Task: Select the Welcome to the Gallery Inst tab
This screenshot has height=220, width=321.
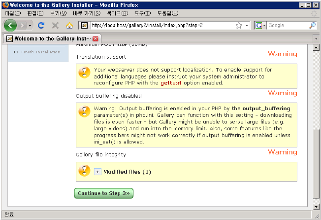Action: 52,38
